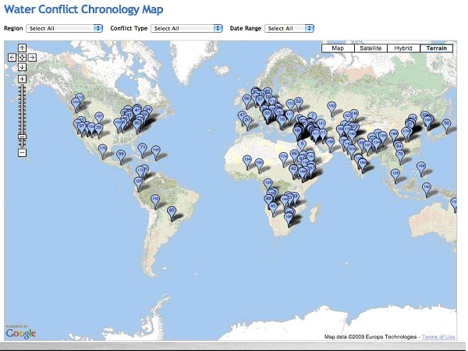This screenshot has width=468, height=351.
Task: Open the Region dropdown
Action: click(65, 28)
